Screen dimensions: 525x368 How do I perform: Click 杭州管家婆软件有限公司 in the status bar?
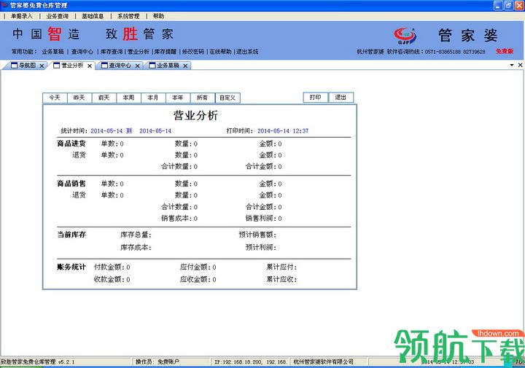pos(323,361)
